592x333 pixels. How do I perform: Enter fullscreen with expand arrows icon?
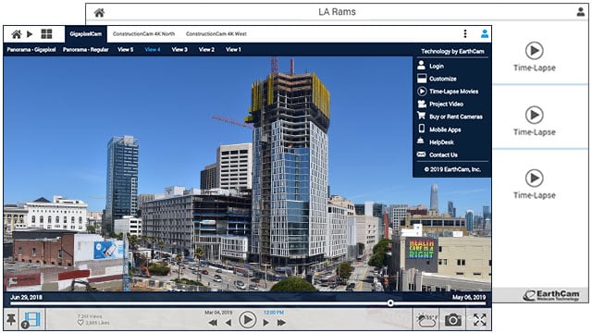(x=480, y=320)
